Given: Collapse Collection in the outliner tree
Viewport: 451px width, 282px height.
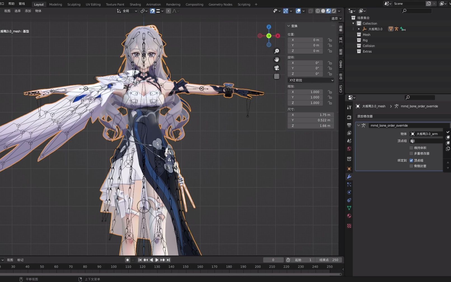Looking at the screenshot, I should click(353, 23).
